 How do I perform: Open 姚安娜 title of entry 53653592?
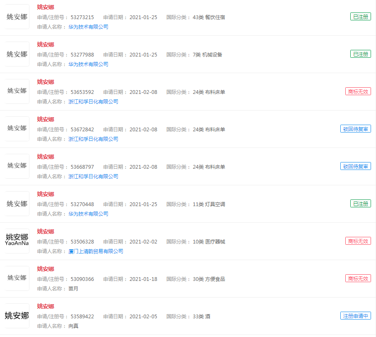tap(46, 82)
